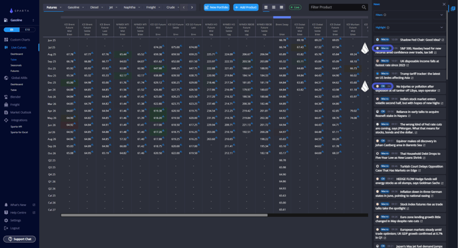Image resolution: width=458 pixels, height=248 pixels.
Task: Open Market Outlook from sidebar
Action: (x=21, y=112)
